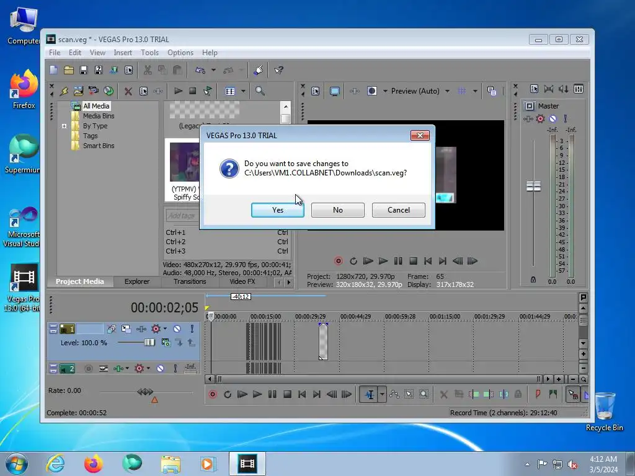Screen dimensions: 635x476
Task: Open the mixing console icon
Action: (579, 89)
